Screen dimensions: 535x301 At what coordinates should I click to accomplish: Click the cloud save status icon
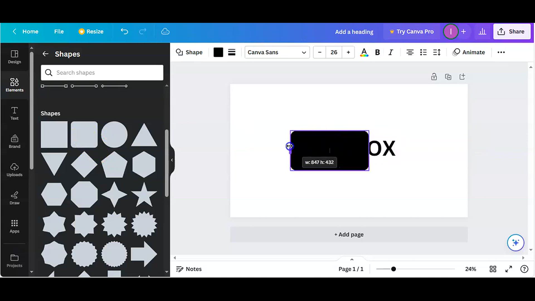coord(165,31)
